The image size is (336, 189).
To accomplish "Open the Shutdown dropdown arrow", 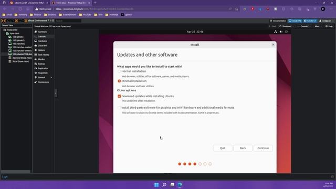I will pos(293,26).
